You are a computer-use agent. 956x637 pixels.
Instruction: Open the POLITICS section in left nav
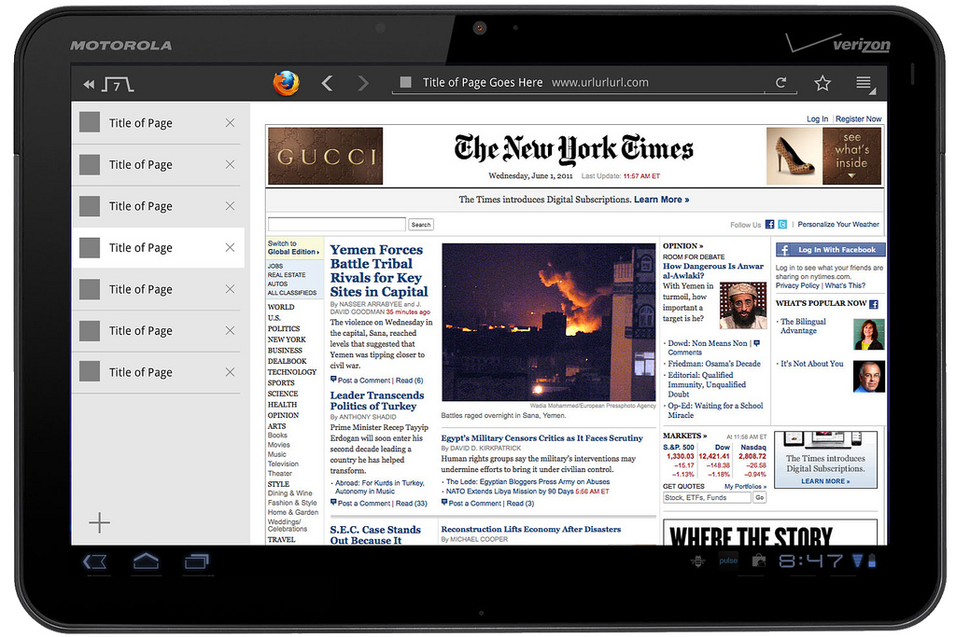pyautogui.click(x=284, y=329)
